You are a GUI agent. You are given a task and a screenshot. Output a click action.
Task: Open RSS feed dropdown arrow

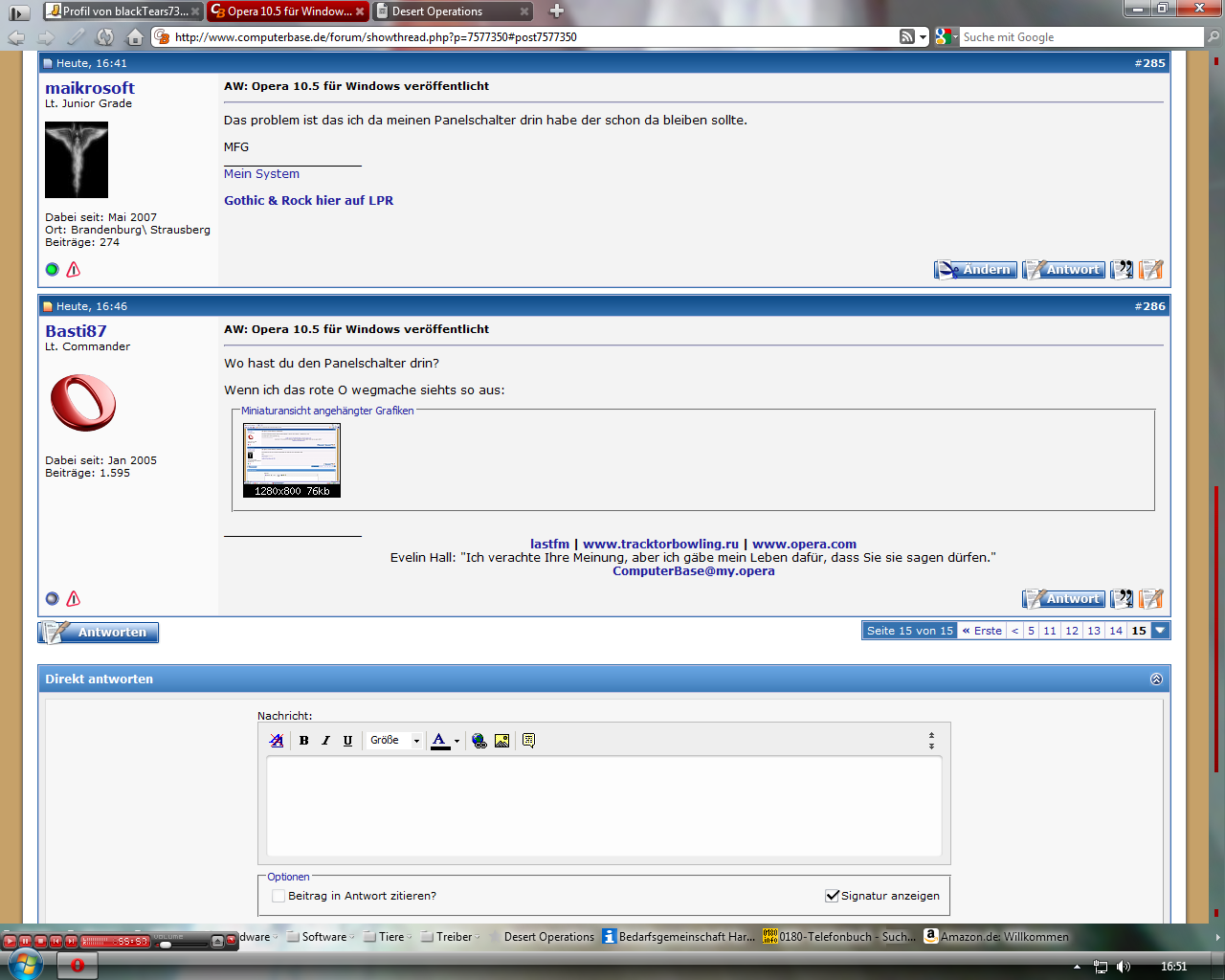pos(924,36)
